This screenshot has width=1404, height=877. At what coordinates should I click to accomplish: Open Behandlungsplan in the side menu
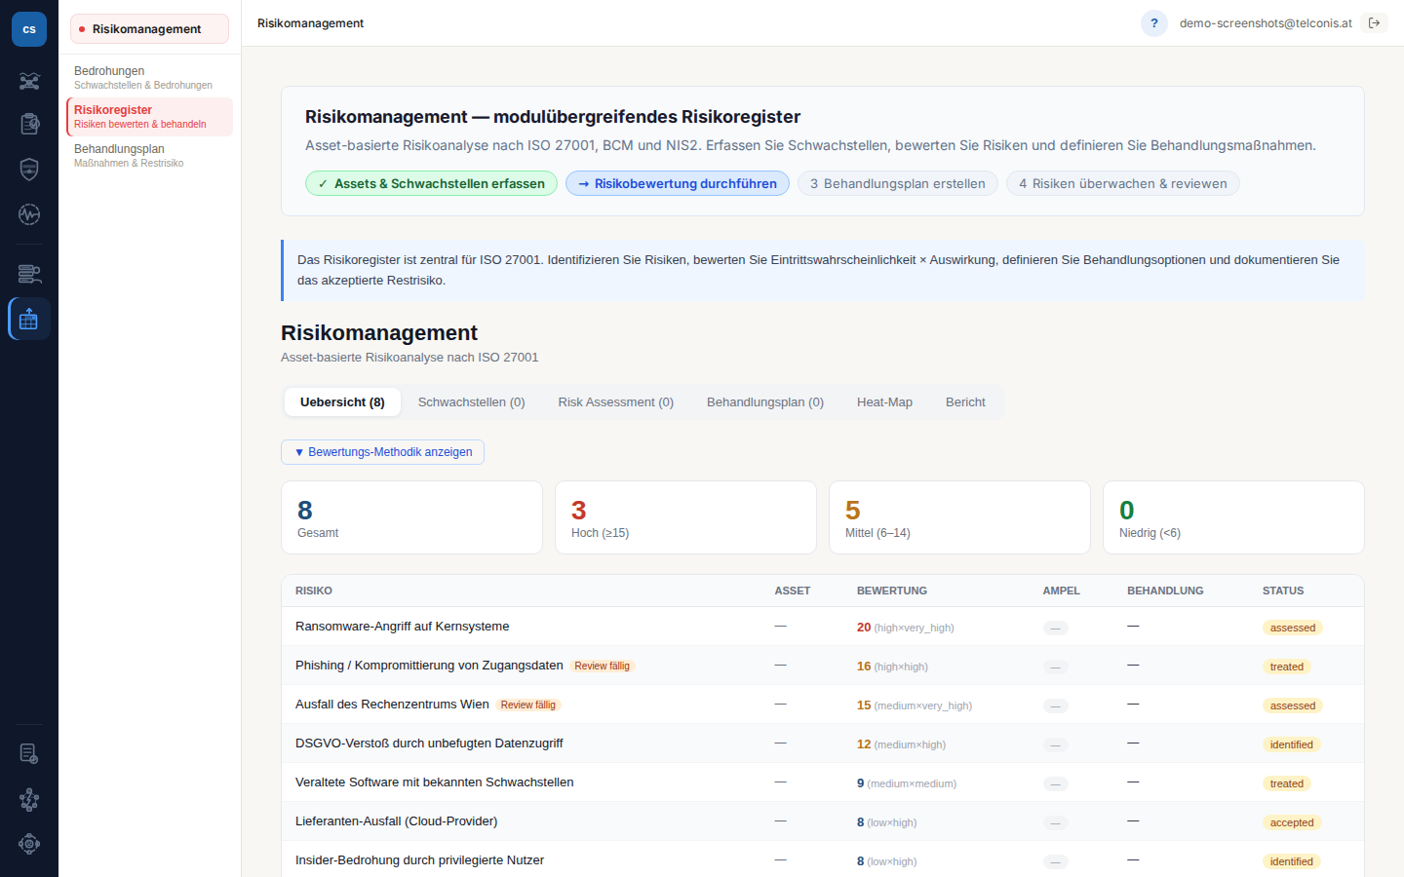149,156
